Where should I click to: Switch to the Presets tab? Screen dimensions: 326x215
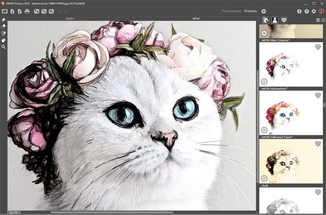coord(251,11)
